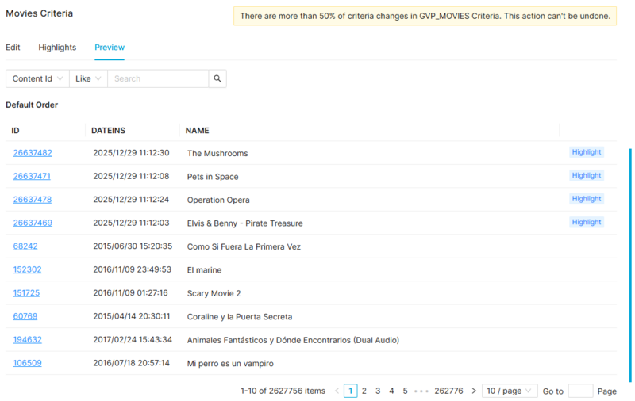The image size is (635, 401).
Task: Click the Go to page number box
Action: [580, 391]
